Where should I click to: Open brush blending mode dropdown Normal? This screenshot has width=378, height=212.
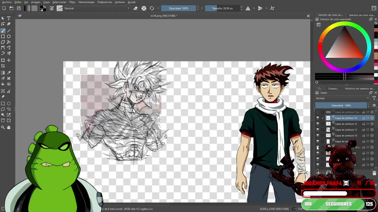(x=97, y=8)
